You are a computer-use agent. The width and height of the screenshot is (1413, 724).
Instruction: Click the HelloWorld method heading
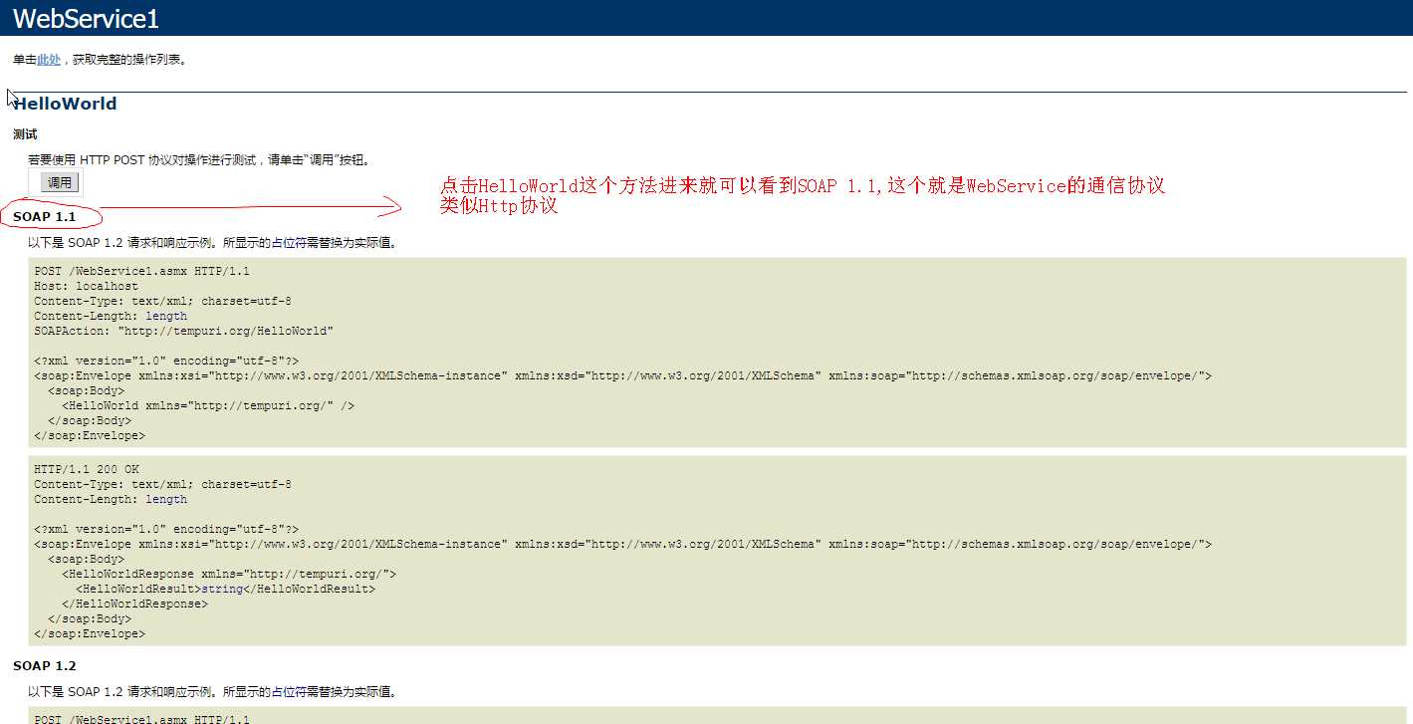65,104
